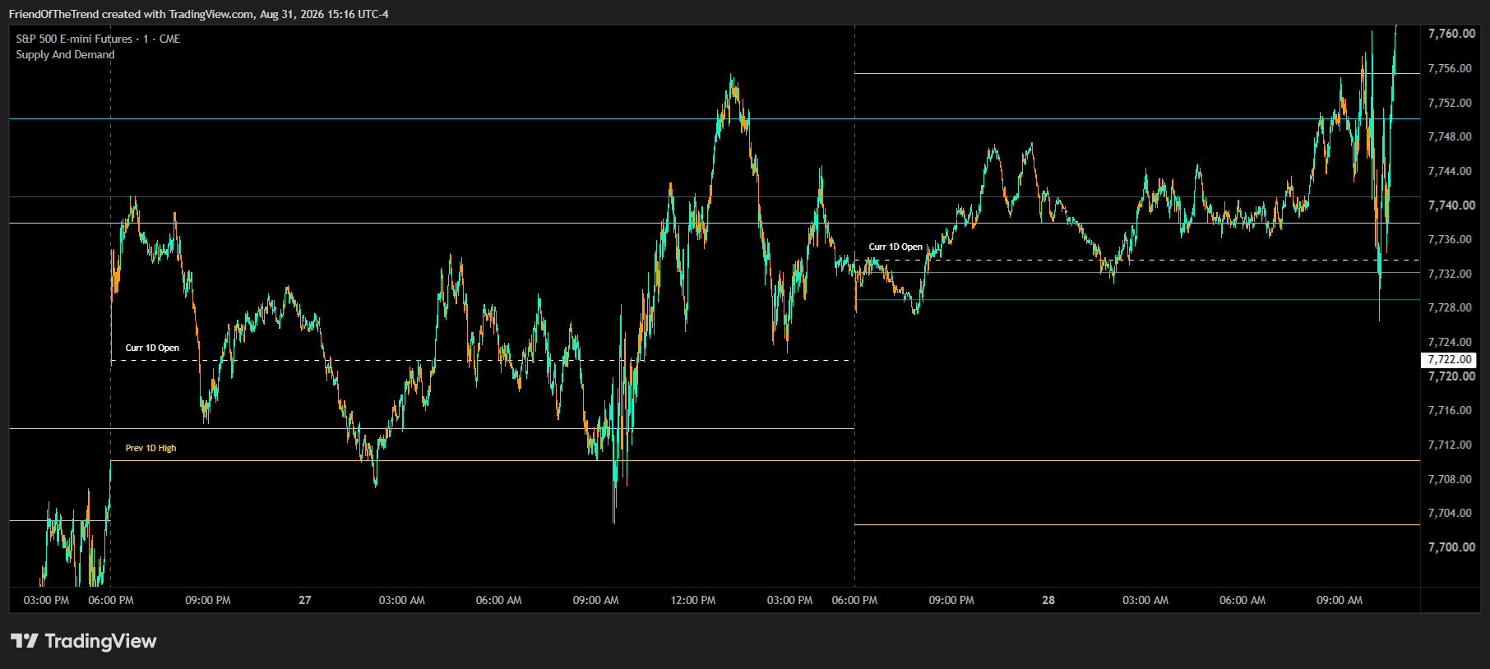Click the 7,720.00 price axis label
Image resolution: width=1490 pixels, height=669 pixels.
coord(1451,376)
